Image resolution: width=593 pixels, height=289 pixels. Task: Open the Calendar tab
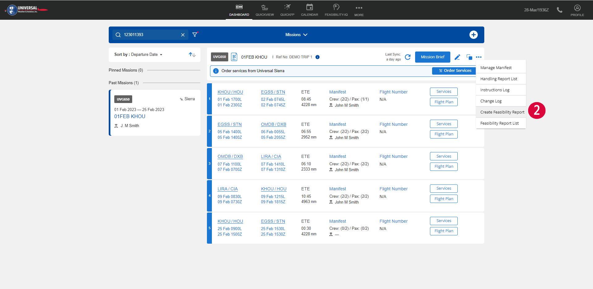(309, 10)
